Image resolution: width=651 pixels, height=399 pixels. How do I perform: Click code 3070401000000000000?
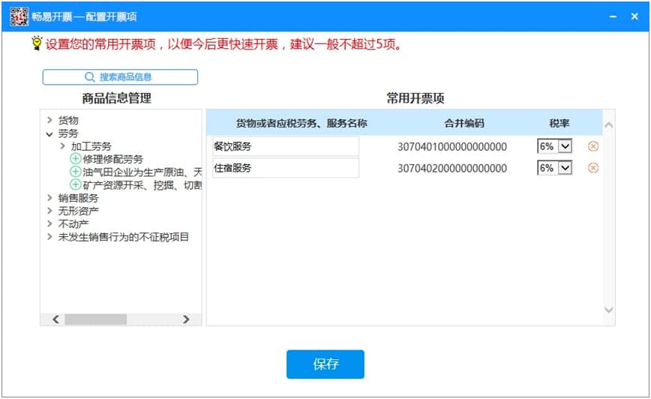(x=452, y=146)
